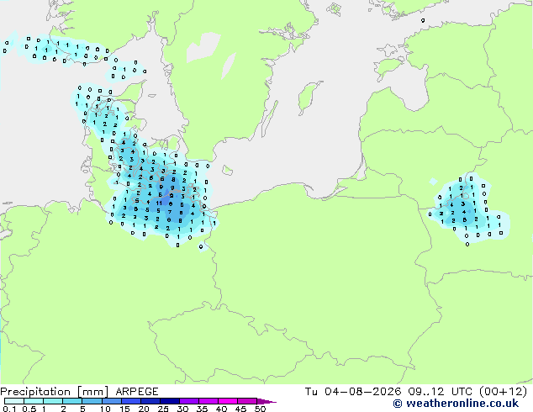This screenshot has width=533, height=412.
Task: Open the weatheronline.co.uk credit link
Action: [456, 404]
